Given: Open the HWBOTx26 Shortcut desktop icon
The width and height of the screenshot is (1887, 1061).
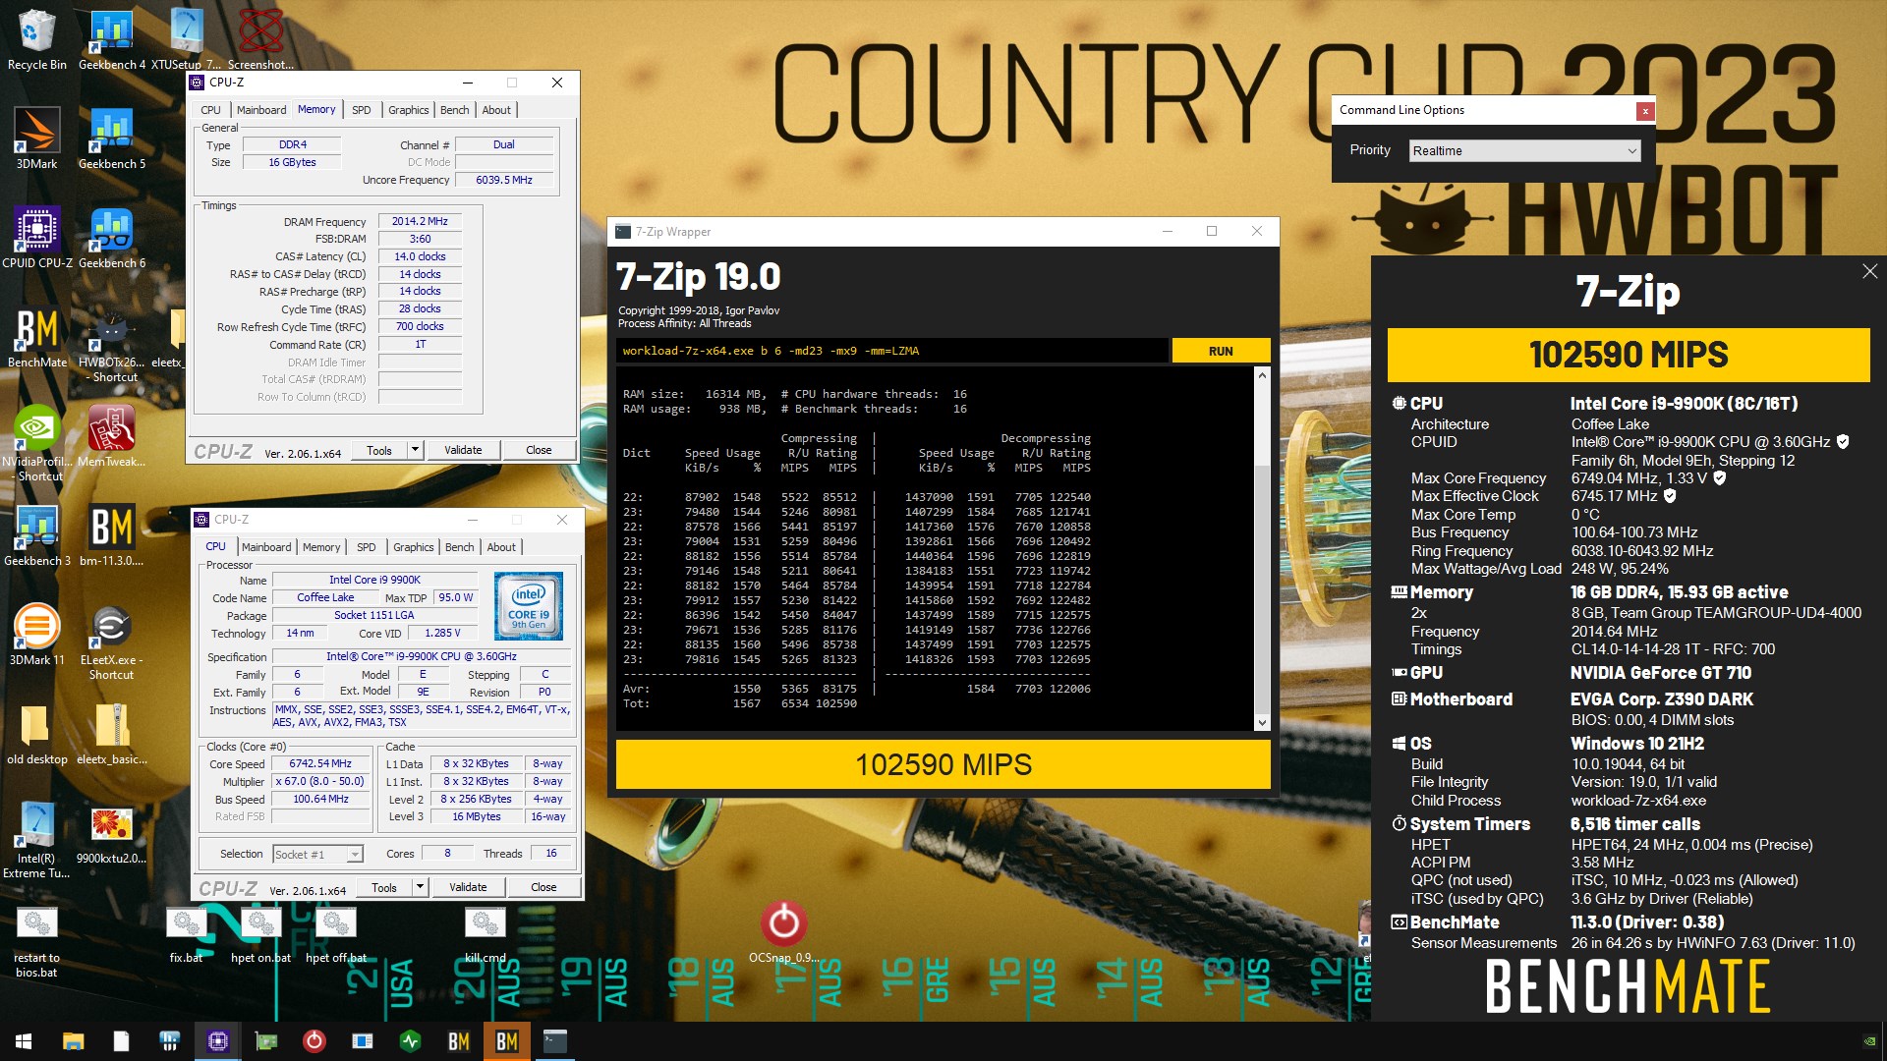Looking at the screenshot, I should 112,345.
